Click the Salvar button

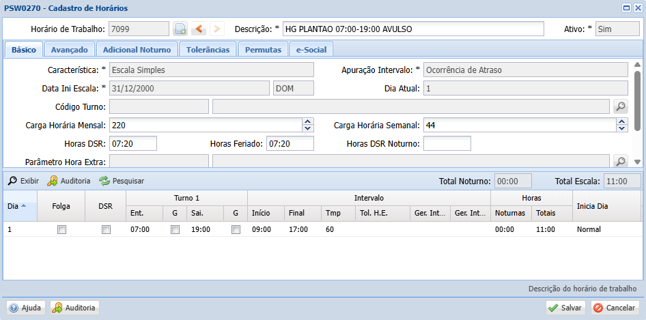[x=566, y=308]
